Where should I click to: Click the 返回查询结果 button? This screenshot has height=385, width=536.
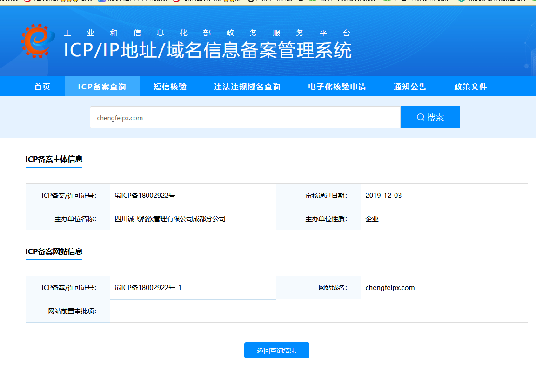(x=276, y=351)
